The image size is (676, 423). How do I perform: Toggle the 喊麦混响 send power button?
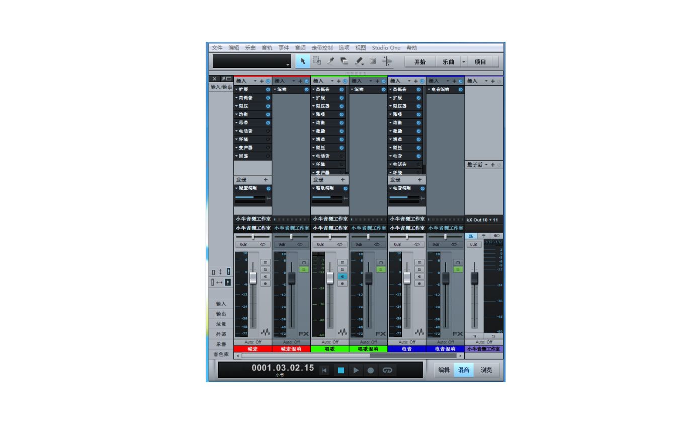pos(268,188)
